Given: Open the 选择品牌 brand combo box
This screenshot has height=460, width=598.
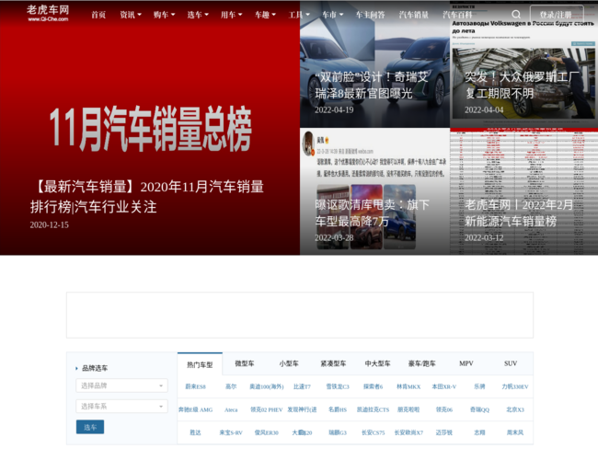Looking at the screenshot, I should pos(121,385).
